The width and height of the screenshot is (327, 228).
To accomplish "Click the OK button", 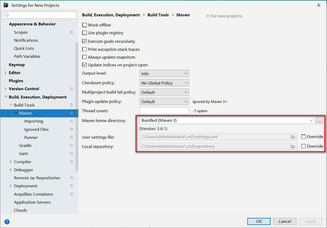I will [259, 221].
